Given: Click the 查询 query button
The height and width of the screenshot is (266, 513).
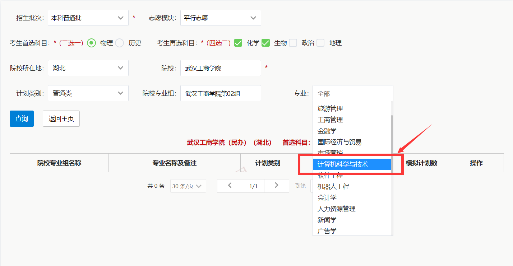Looking at the screenshot, I should coord(22,118).
